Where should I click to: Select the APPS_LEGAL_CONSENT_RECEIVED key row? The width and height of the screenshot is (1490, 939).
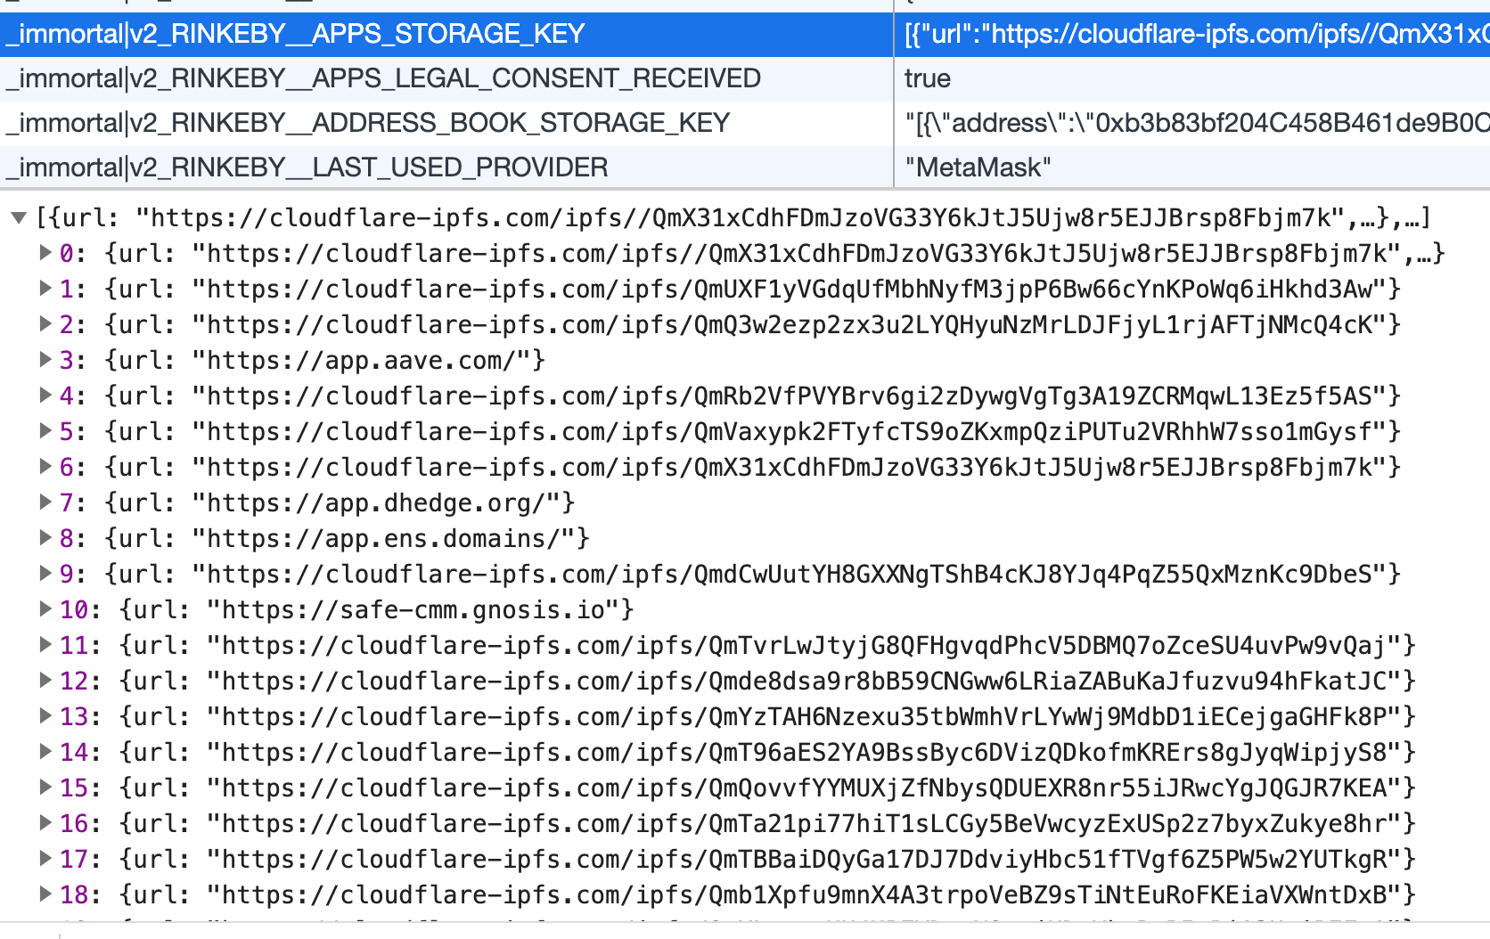(446, 78)
